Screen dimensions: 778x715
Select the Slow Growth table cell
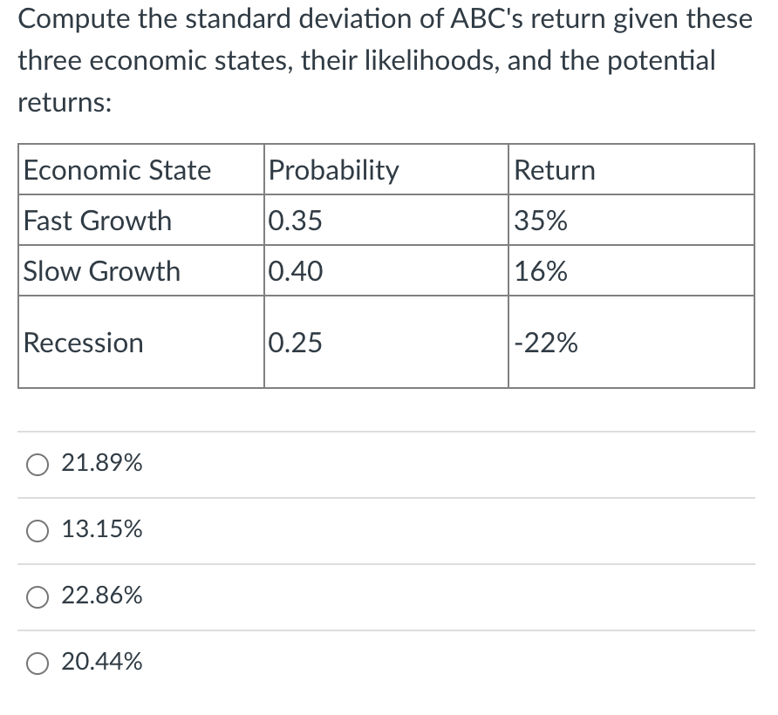click(101, 271)
